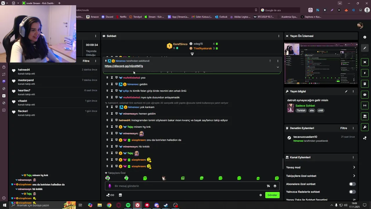The image size is (371, 209).
Task: Click the broadcast signal icon in right sidebar
Action: pos(365,105)
